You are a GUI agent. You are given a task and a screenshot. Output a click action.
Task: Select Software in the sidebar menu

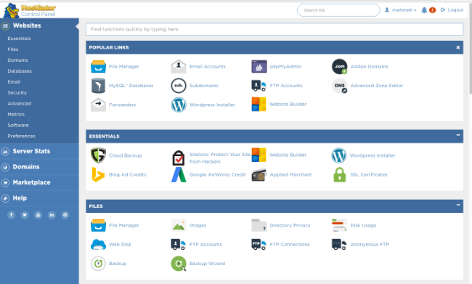coord(18,125)
